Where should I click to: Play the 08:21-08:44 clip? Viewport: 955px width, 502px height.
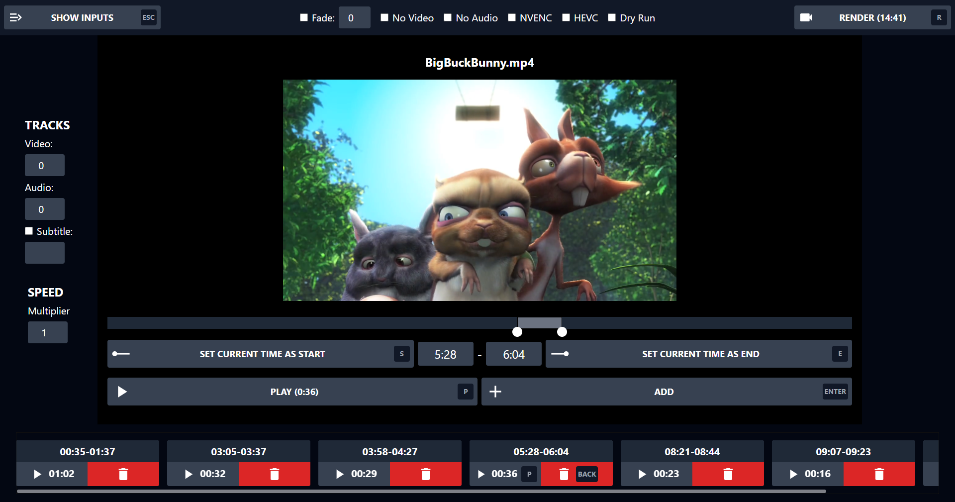657,474
